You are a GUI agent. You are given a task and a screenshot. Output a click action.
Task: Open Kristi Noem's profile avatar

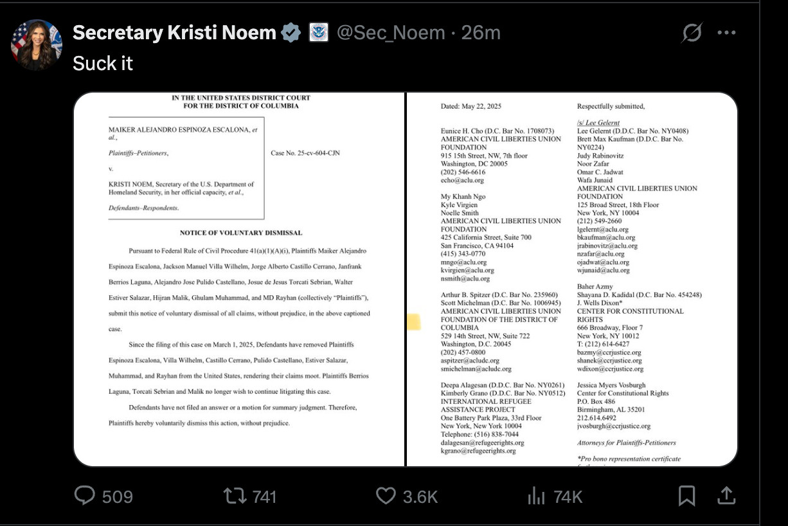tap(37, 45)
